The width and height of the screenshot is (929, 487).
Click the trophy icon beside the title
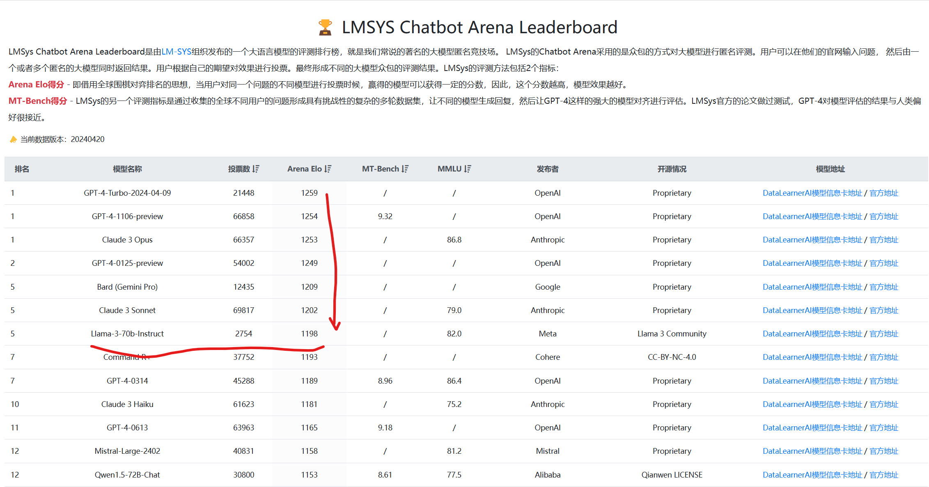(x=325, y=27)
